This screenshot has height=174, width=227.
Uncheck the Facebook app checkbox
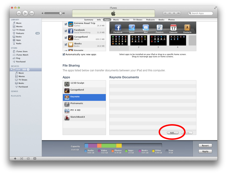click(x=66, y=31)
